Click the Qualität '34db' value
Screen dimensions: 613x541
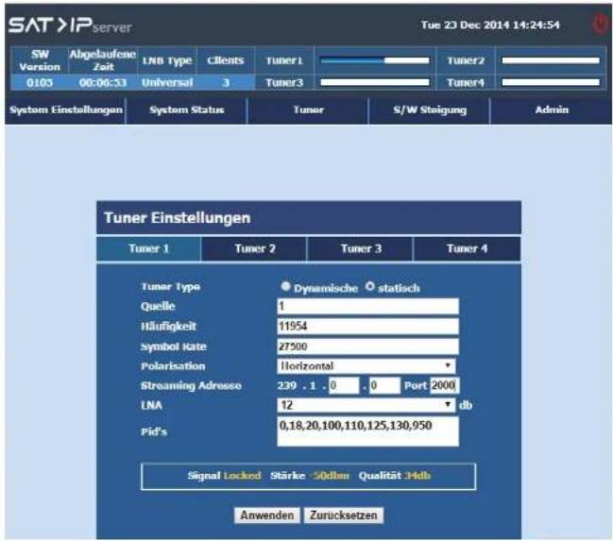tap(417, 476)
